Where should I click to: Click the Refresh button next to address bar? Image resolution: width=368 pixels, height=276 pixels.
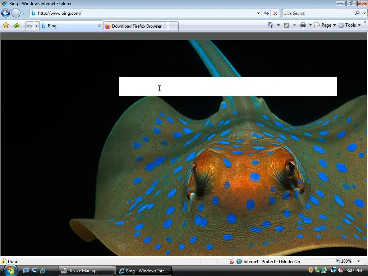[266, 13]
